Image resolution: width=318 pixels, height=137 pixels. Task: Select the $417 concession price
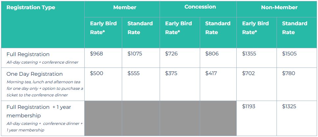(x=211, y=73)
